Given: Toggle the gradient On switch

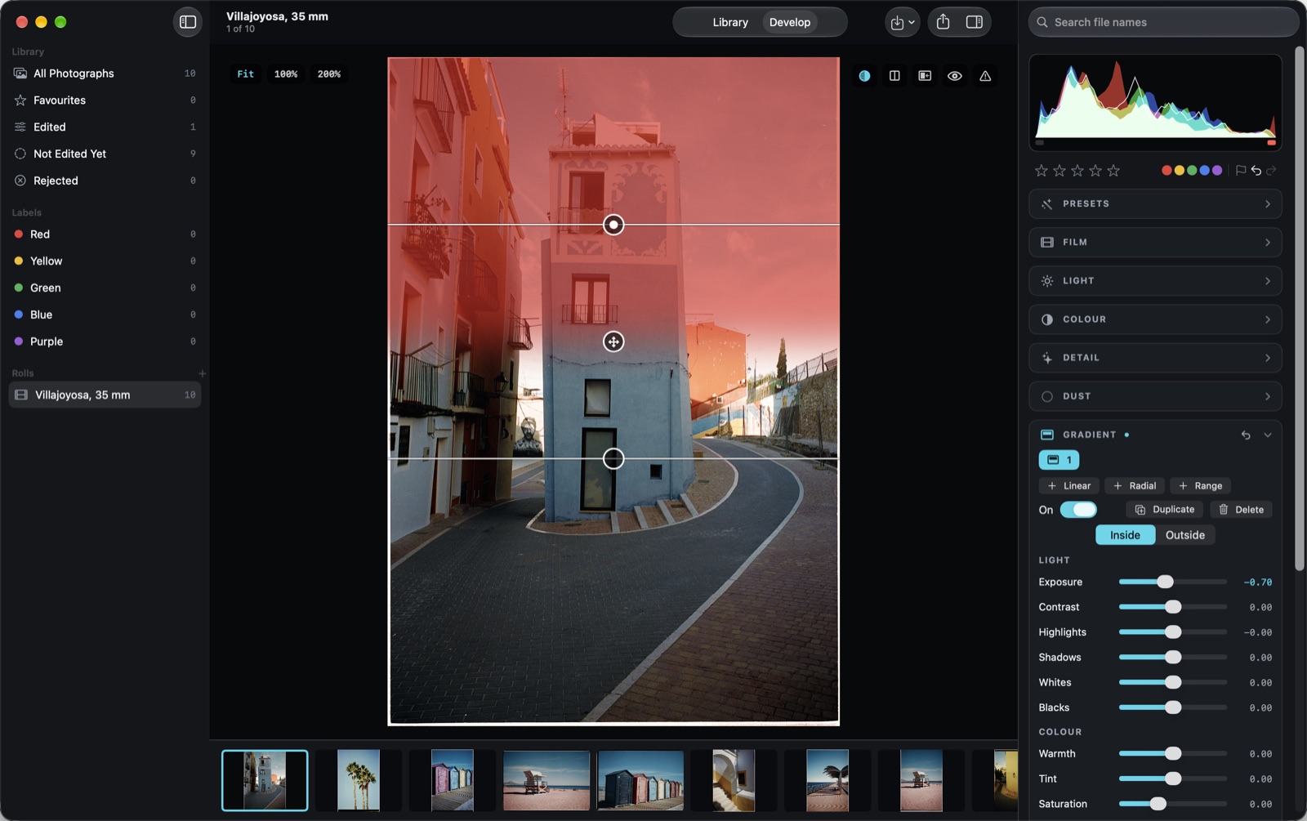Looking at the screenshot, I should 1078,510.
